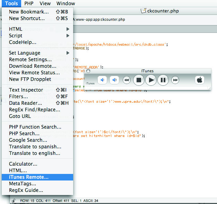The width and height of the screenshot is (217, 204).
Task: Select Filters... menu item
Action: pos(37,96)
